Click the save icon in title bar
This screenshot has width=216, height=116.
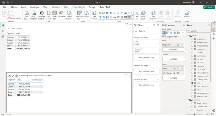(3, 3)
